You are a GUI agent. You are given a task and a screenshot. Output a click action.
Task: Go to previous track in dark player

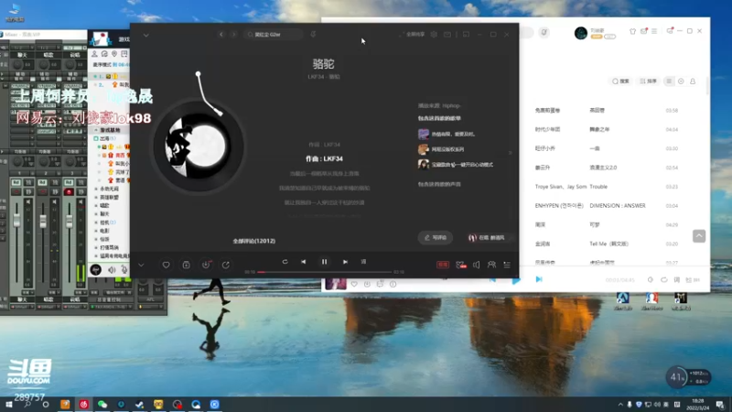coord(304,262)
